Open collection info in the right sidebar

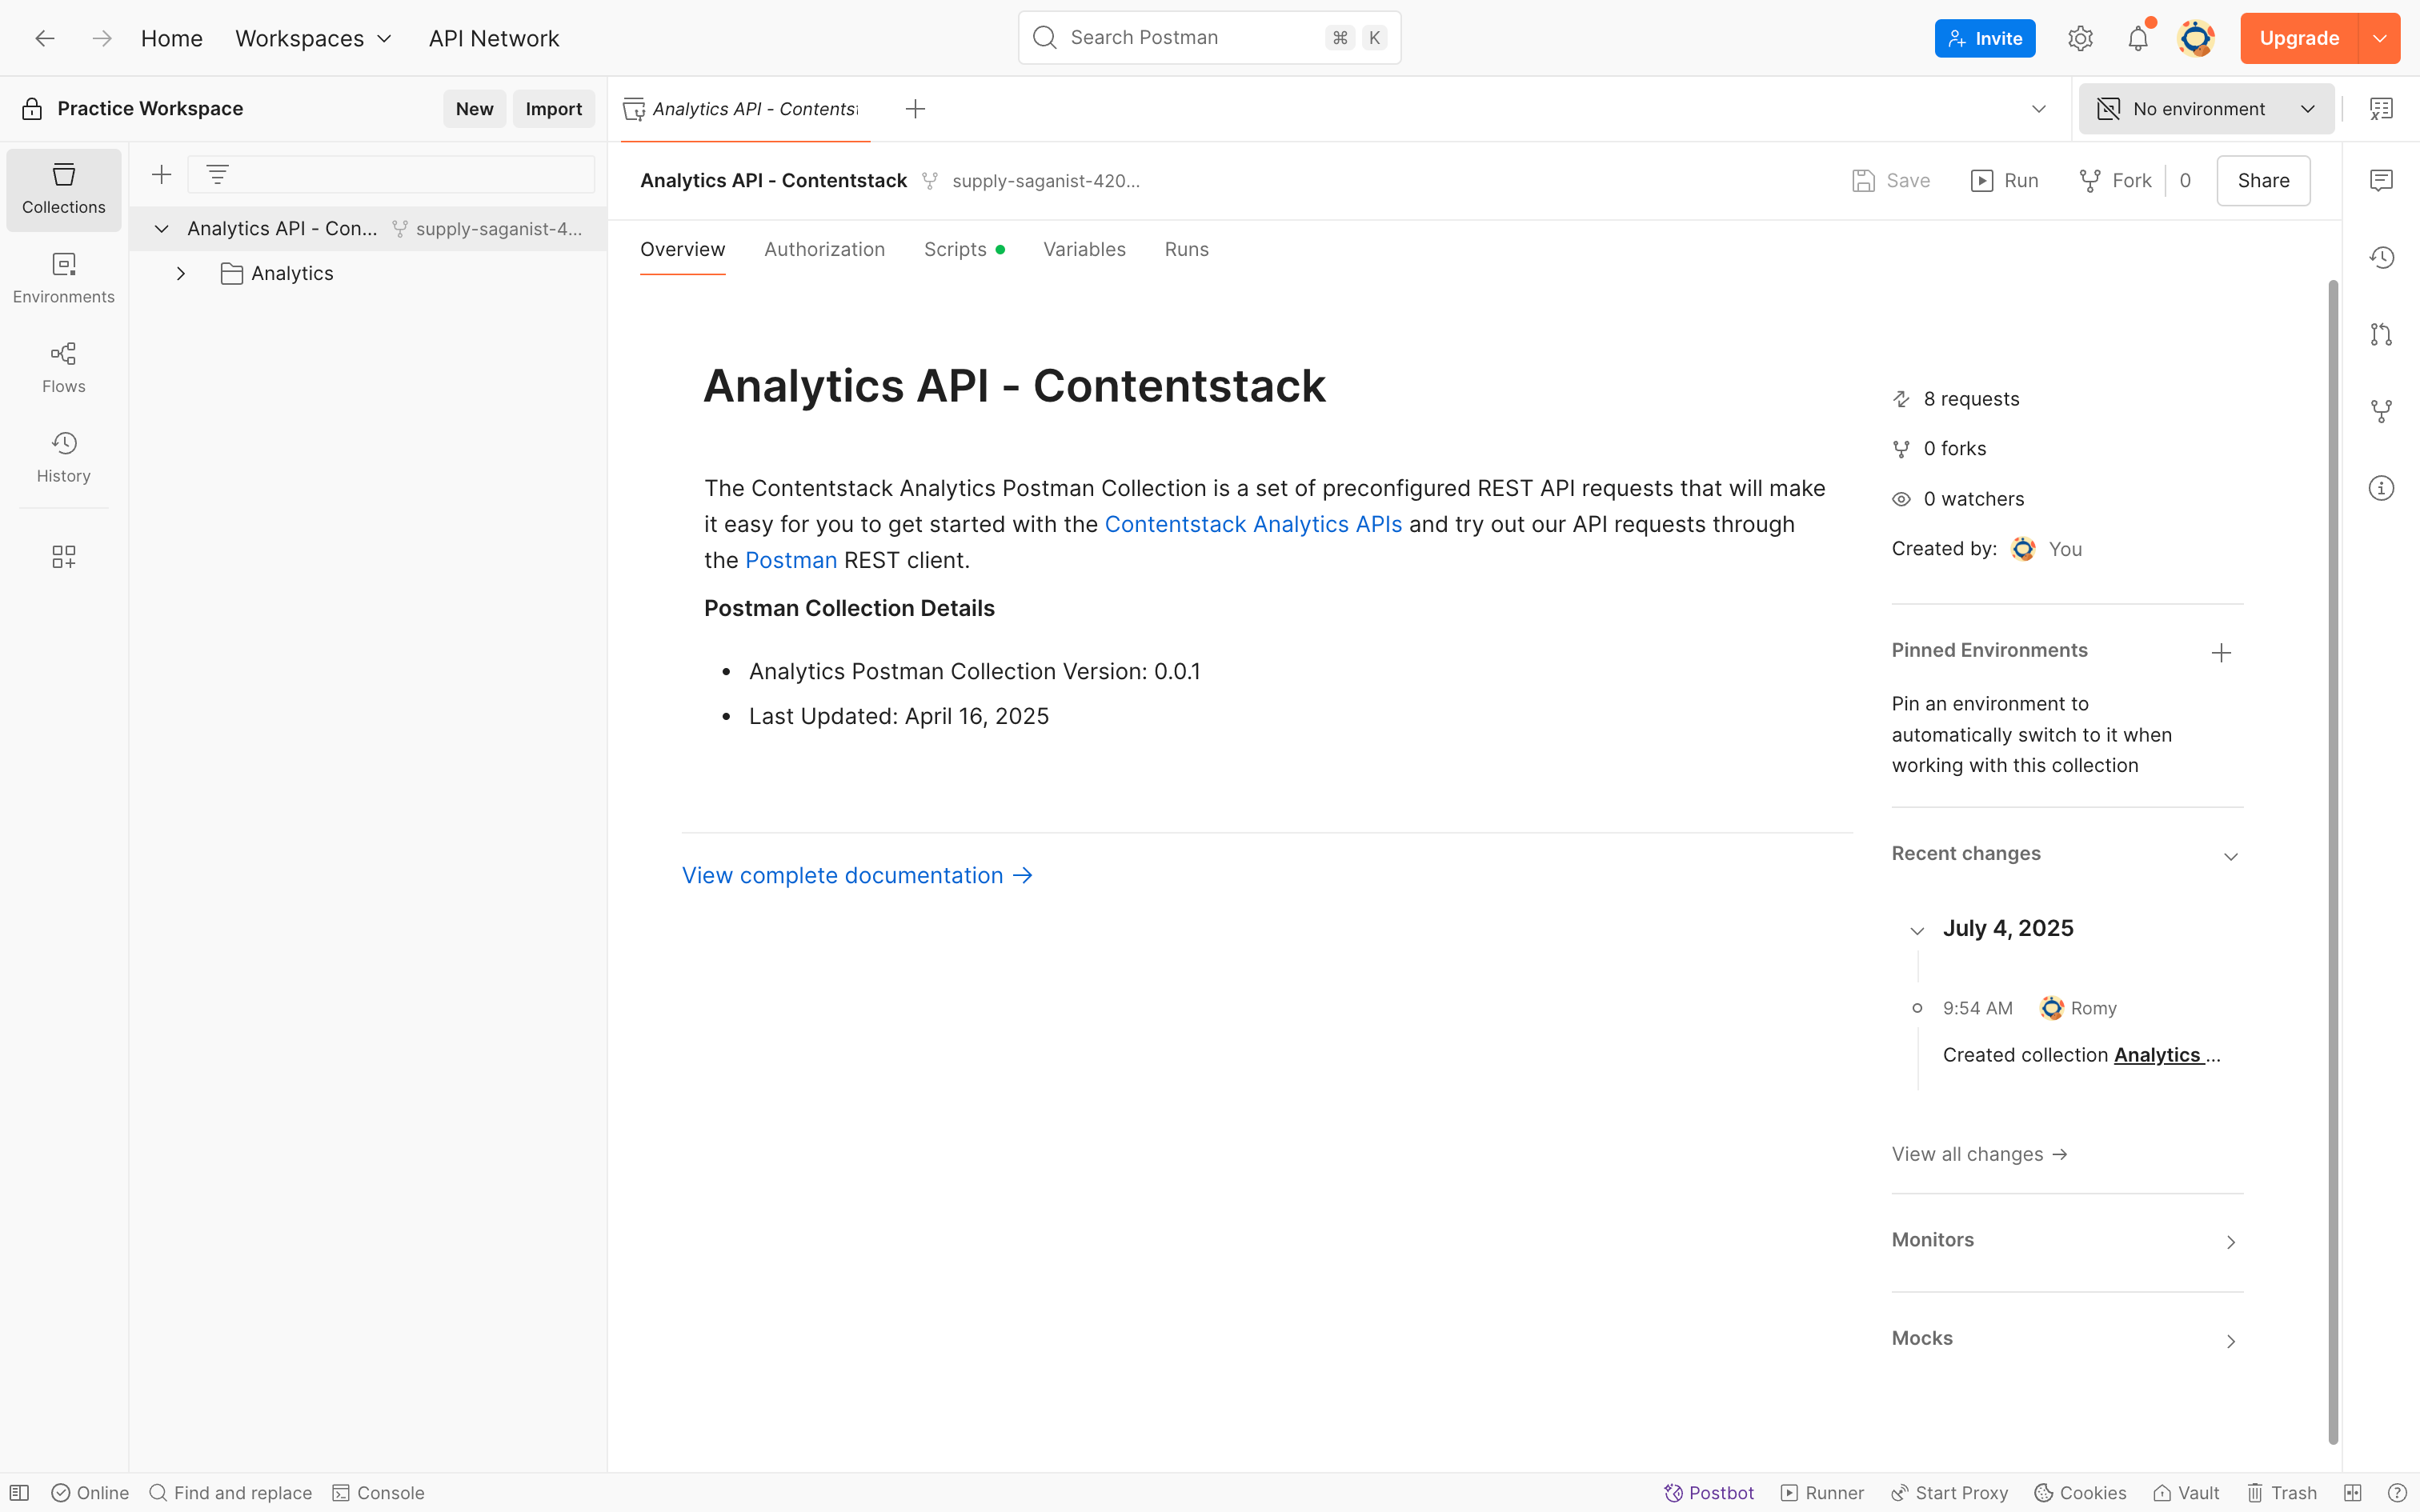click(x=2381, y=488)
